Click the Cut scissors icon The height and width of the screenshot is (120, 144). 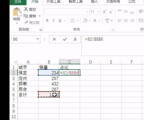(26, 9)
